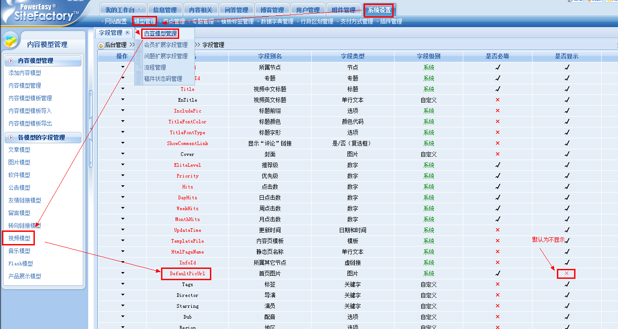Toggle the 是否显示 checkmark for the Tags row
Screen dimensions: 618x329
click(566, 284)
